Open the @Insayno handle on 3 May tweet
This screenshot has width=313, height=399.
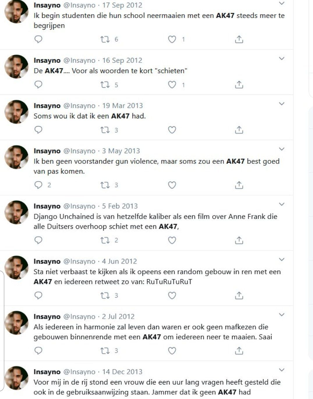pyautogui.click(x=79, y=151)
